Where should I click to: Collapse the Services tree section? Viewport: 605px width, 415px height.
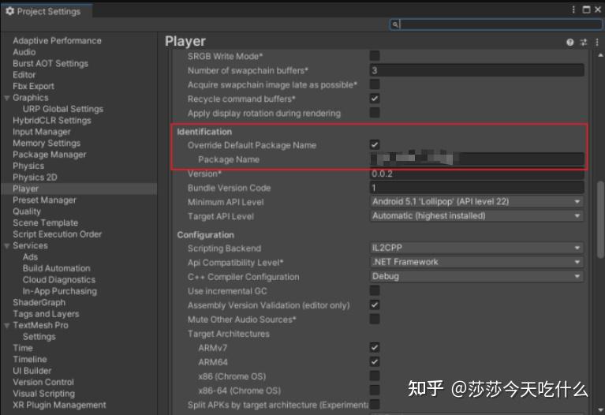(6, 246)
